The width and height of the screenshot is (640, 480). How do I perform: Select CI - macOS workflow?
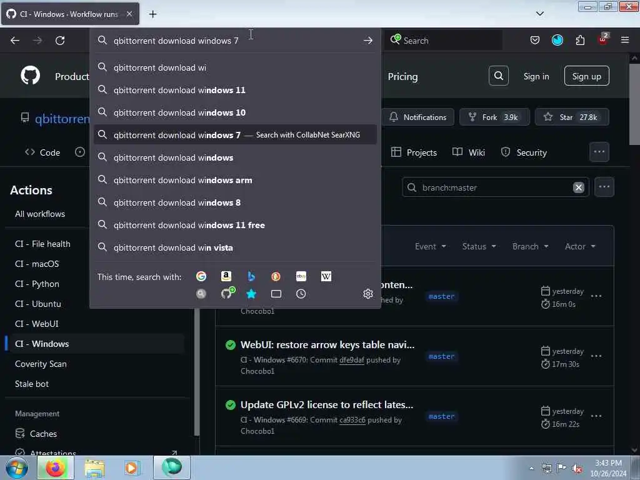pos(37,264)
